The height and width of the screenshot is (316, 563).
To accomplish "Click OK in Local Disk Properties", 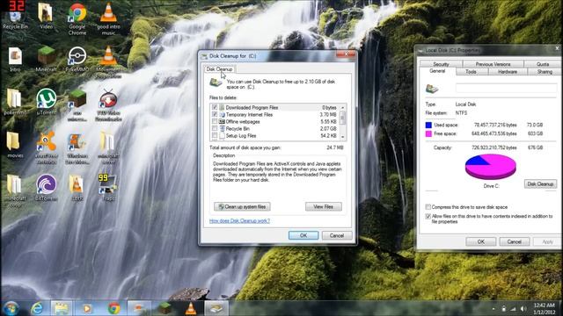I will (481, 242).
